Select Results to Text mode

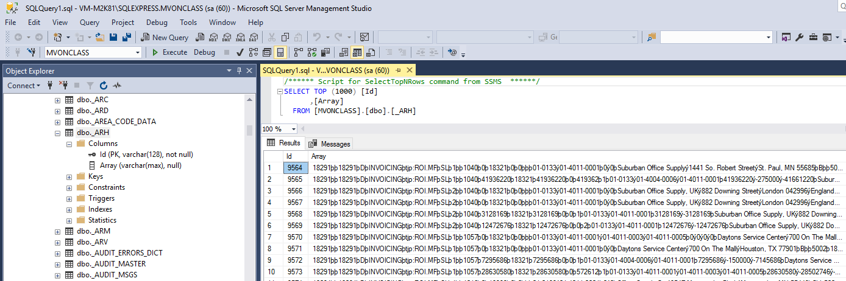tap(344, 52)
